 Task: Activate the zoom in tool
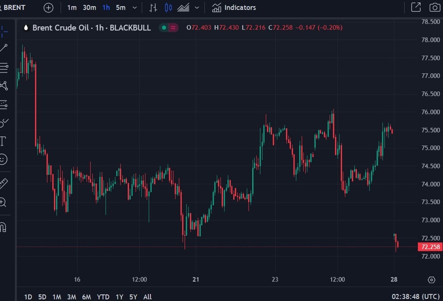(3, 202)
